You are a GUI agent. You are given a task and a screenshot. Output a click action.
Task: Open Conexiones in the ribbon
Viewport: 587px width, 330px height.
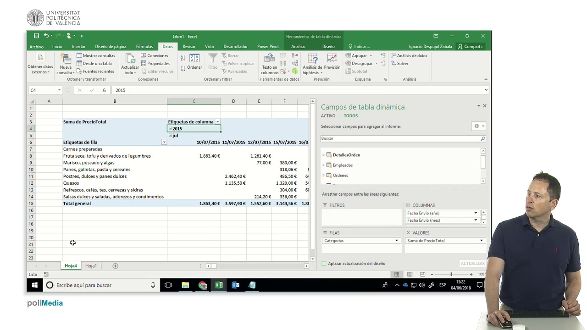pos(155,56)
